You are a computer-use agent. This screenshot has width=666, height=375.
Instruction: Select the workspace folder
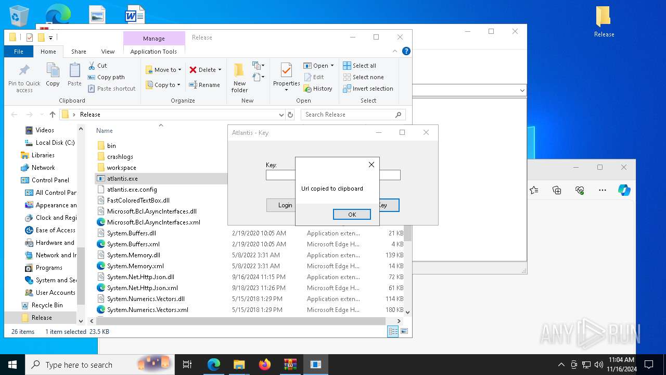point(121,168)
